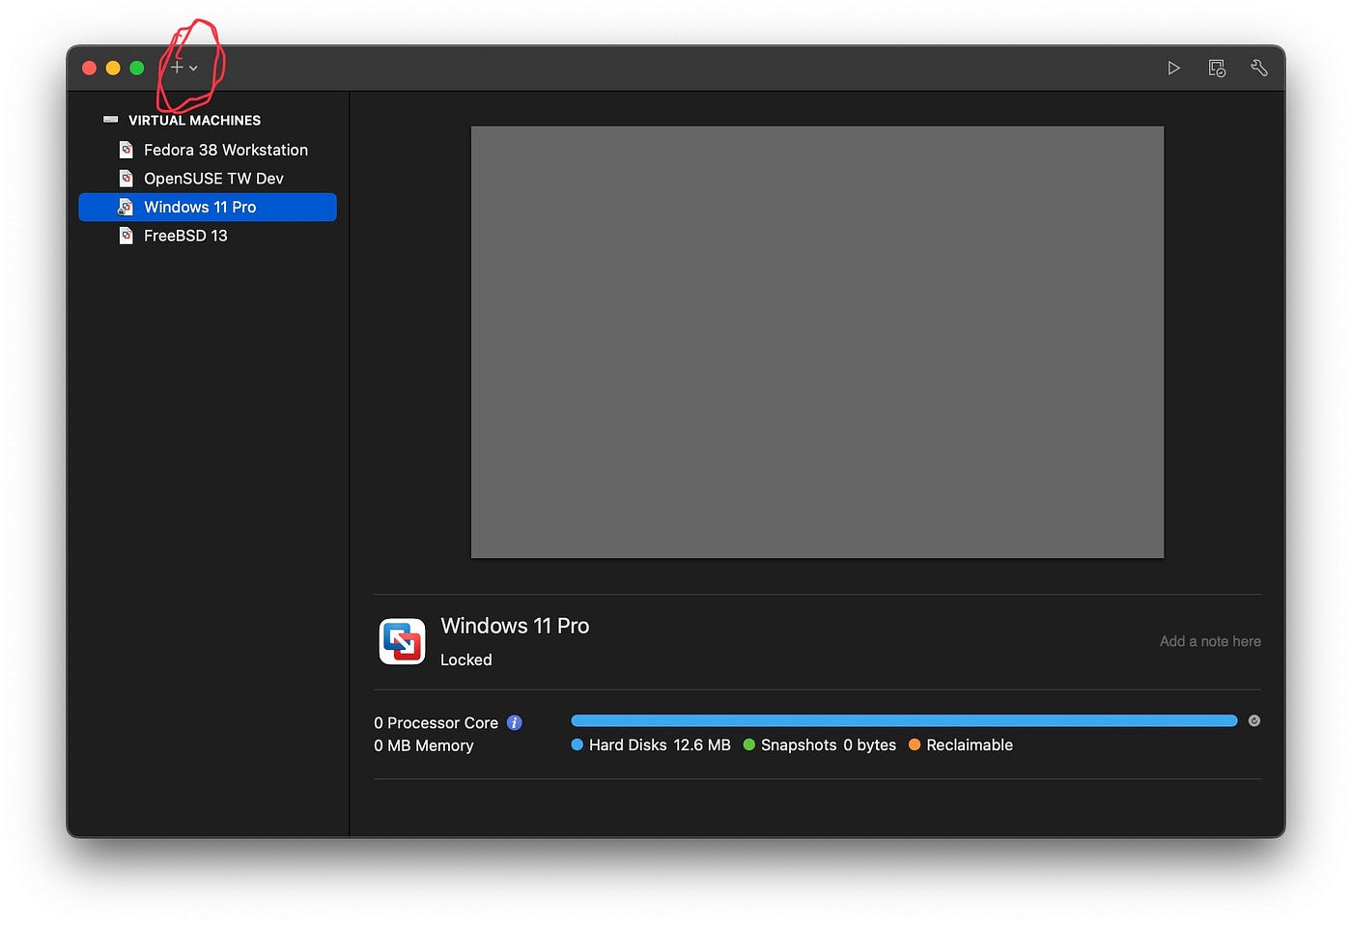Click the '0 Processor Core' text

click(x=437, y=723)
